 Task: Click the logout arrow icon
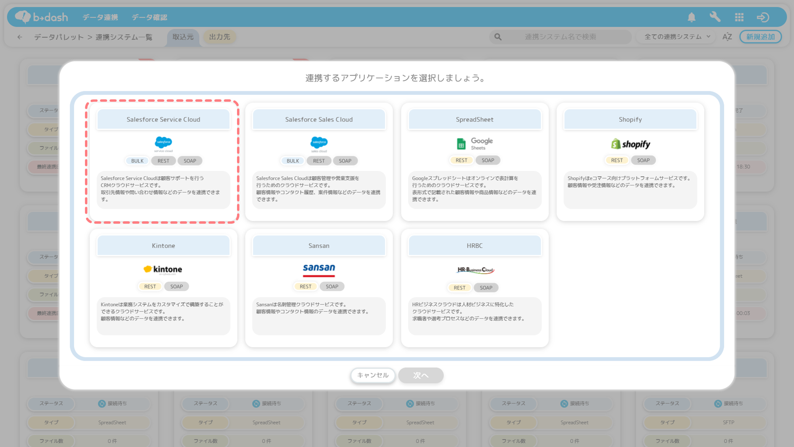click(763, 17)
